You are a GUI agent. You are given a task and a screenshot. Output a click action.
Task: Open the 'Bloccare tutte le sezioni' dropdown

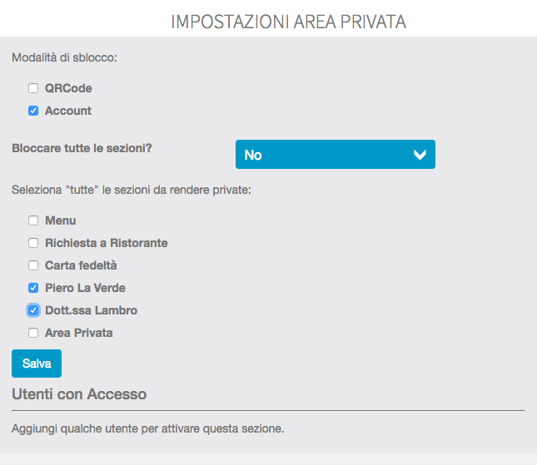[335, 155]
